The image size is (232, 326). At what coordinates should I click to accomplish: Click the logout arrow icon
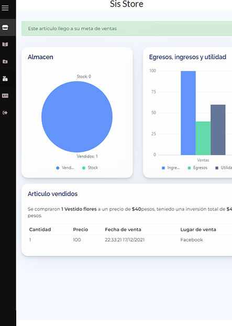(x=5, y=113)
